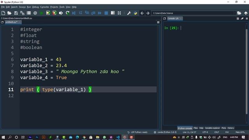This screenshot has height=140, width=249.
Task: Open Preferences wrench icon
Action: pos(129,13)
